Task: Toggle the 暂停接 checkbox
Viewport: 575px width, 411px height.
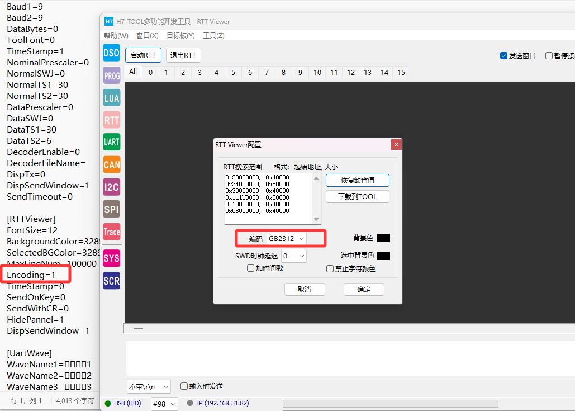Action: [549, 55]
